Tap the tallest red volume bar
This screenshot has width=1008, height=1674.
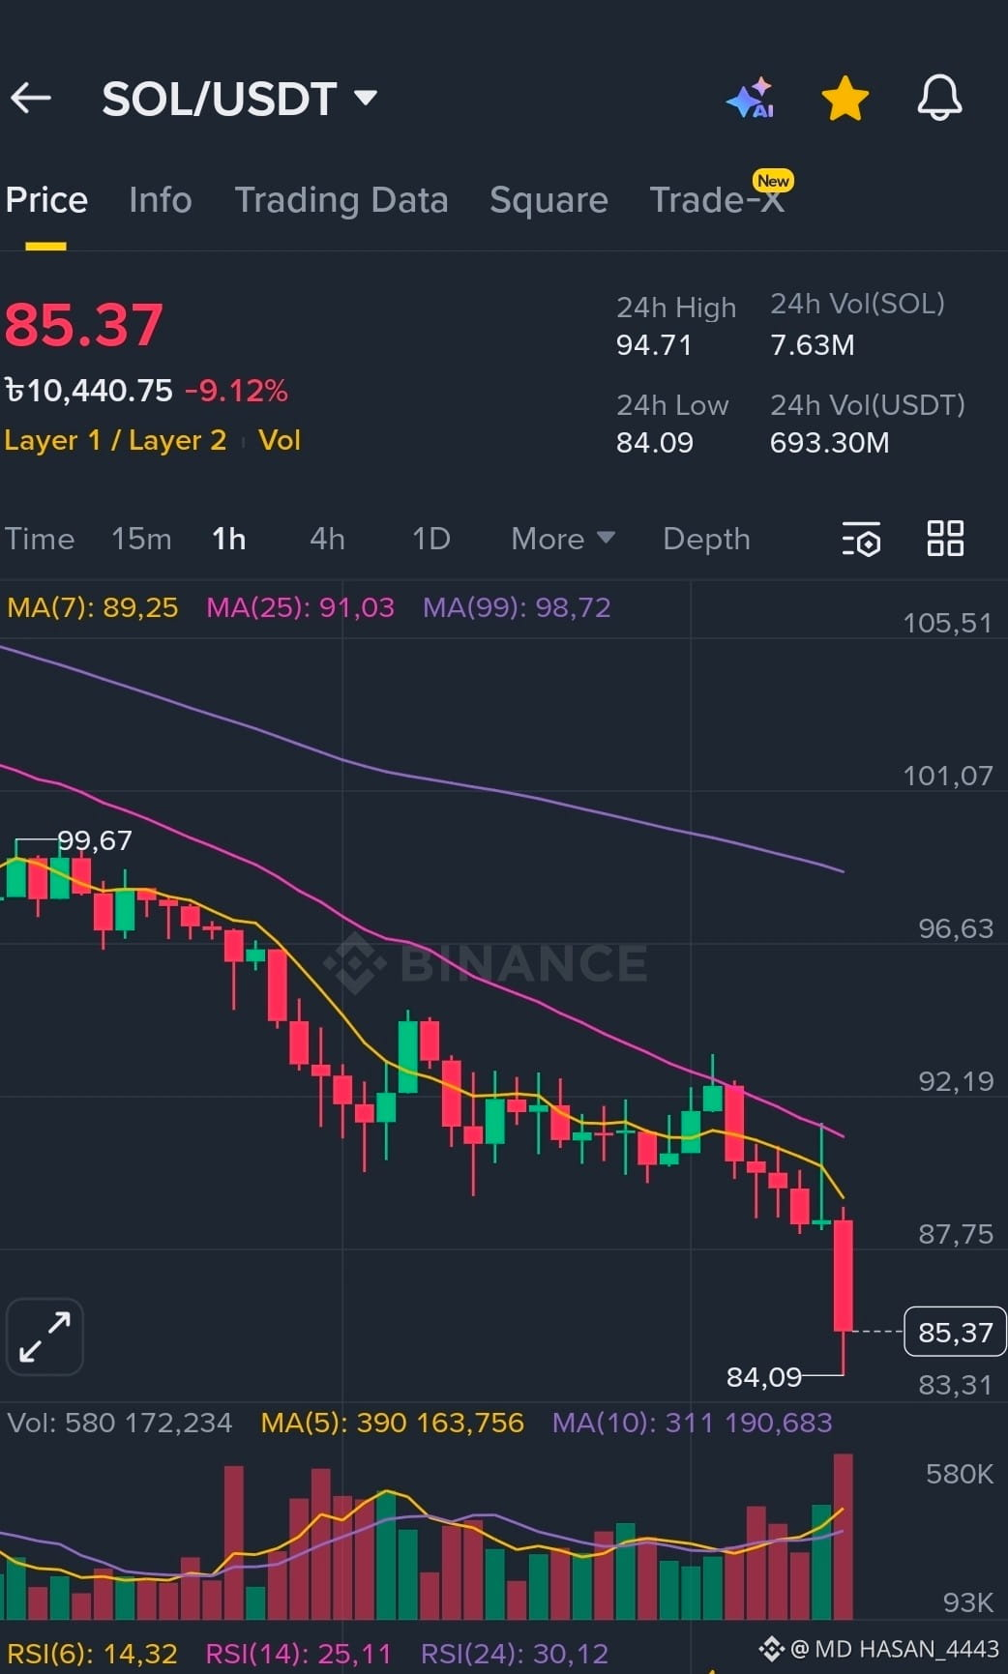(844, 1536)
